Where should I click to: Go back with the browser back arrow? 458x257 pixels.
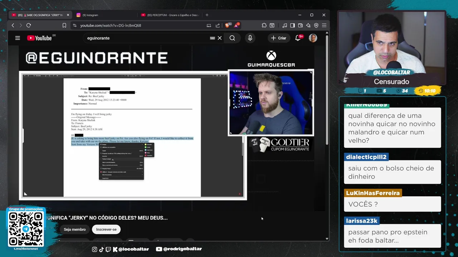pos(13,25)
